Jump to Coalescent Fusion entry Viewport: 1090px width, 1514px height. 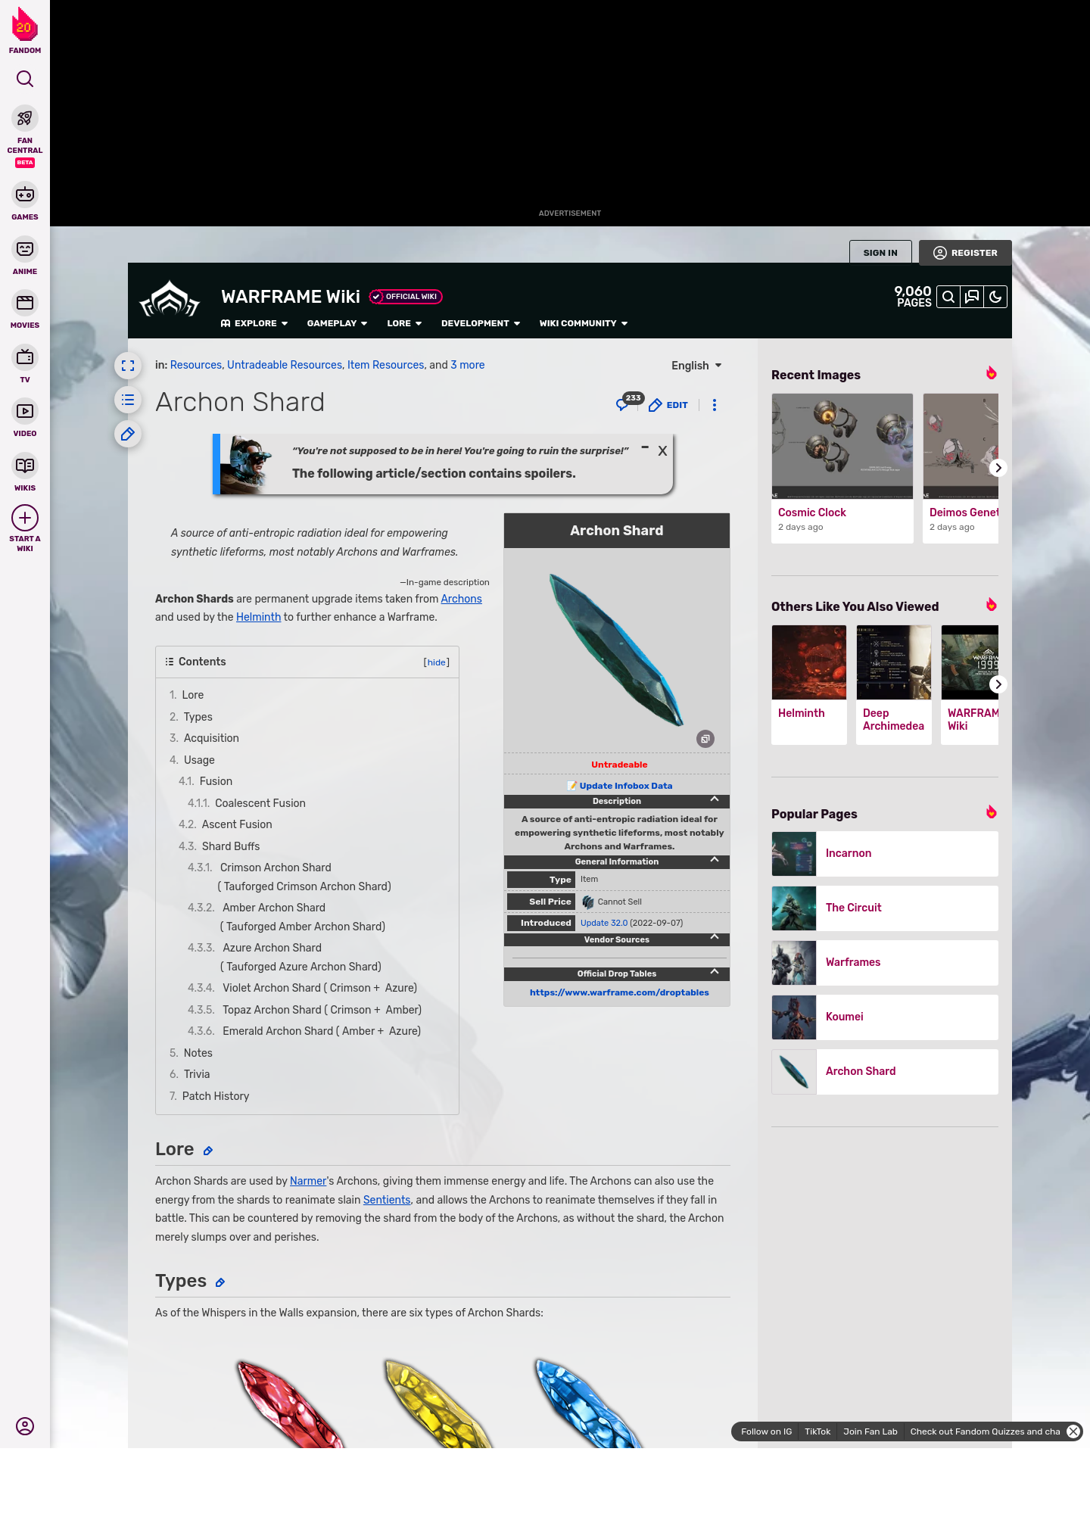tap(260, 803)
